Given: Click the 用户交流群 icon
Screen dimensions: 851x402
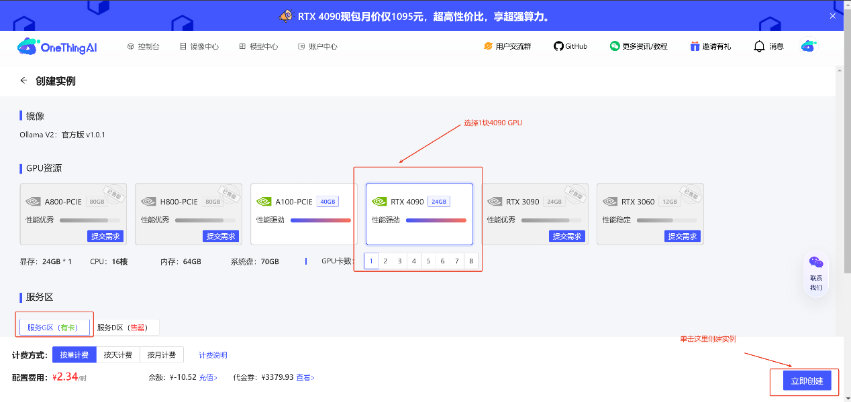Looking at the screenshot, I should [488, 46].
